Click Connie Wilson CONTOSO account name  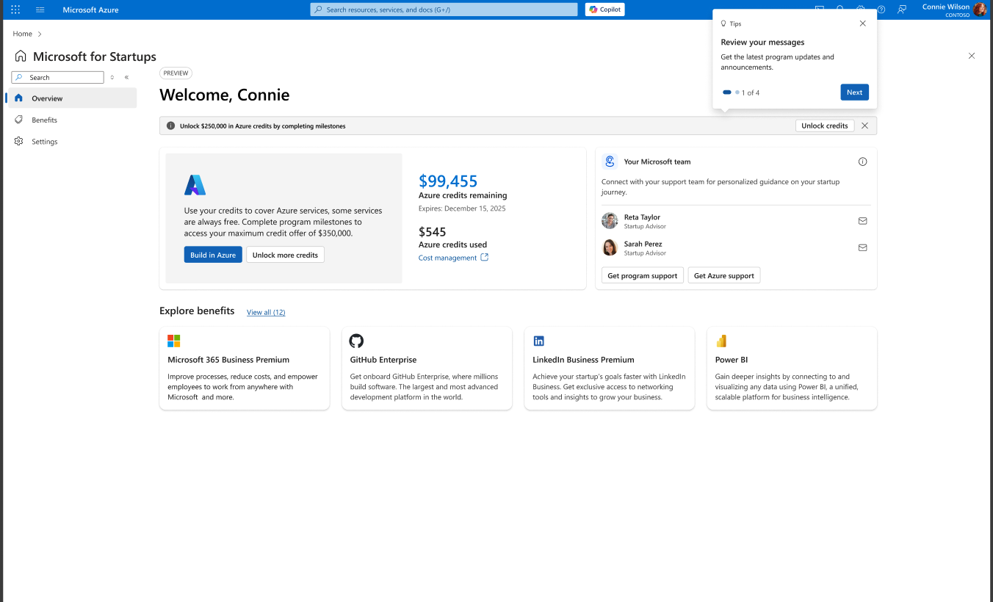pyautogui.click(x=946, y=10)
